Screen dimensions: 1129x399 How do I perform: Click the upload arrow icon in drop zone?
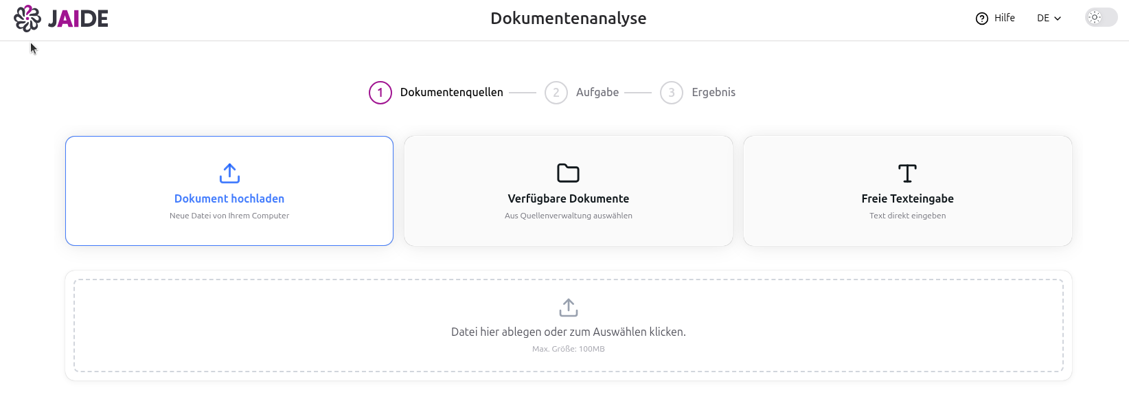pos(569,308)
